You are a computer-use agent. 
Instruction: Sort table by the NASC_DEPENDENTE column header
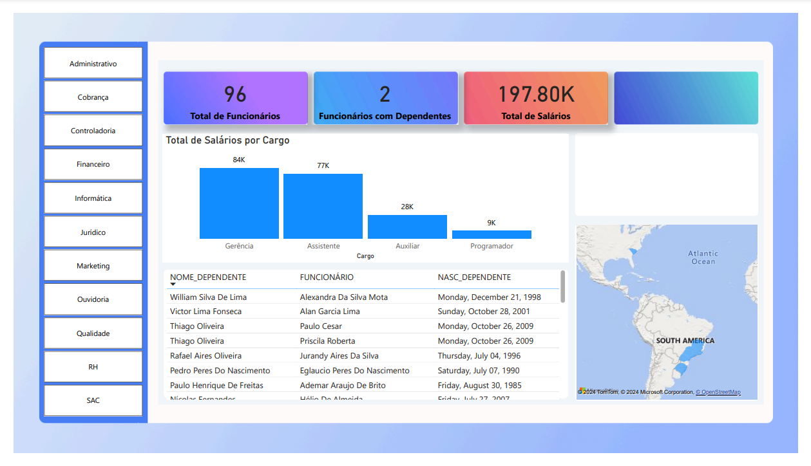tap(474, 277)
